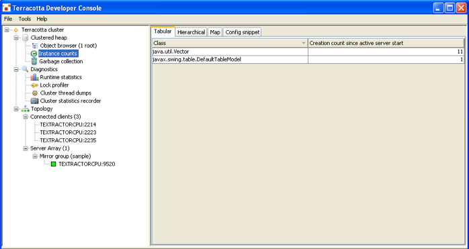Click the Terracotta cluster diamond icon

(16, 30)
